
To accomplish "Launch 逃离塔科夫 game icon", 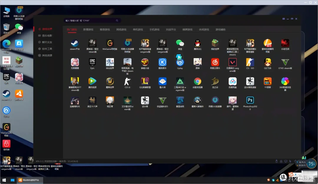I will (x=74, y=100).
